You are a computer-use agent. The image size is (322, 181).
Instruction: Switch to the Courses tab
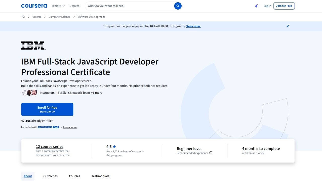[x=74, y=176]
